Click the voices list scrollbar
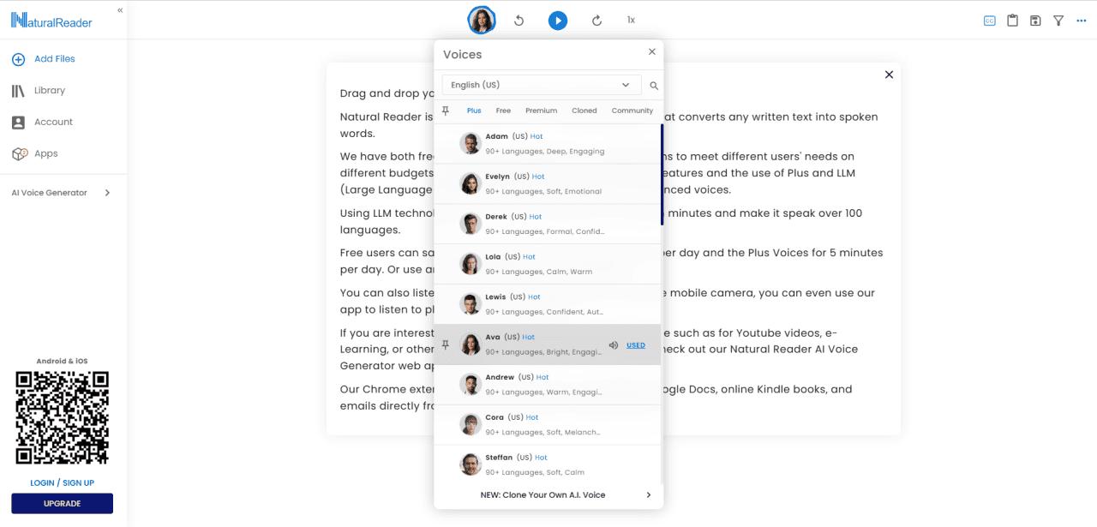Viewport: 1097px width, 527px height. 662,175
